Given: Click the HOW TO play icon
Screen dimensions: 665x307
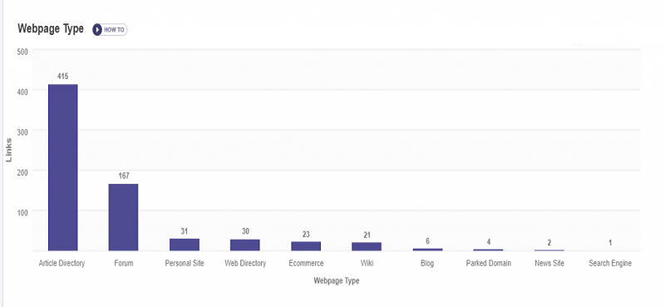Looking at the screenshot, I should pos(97,30).
